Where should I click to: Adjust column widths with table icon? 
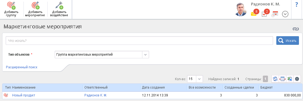pos(282,79)
